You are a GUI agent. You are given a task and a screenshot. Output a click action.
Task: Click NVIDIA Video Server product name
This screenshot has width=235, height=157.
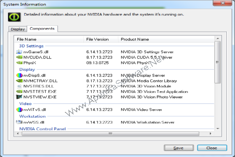click(x=141, y=110)
